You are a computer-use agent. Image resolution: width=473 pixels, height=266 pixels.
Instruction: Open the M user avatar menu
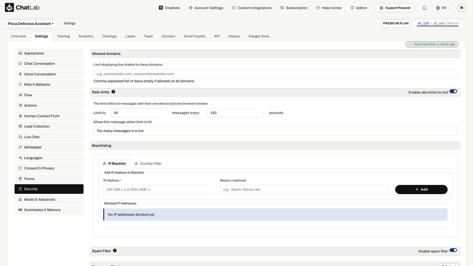462,8
